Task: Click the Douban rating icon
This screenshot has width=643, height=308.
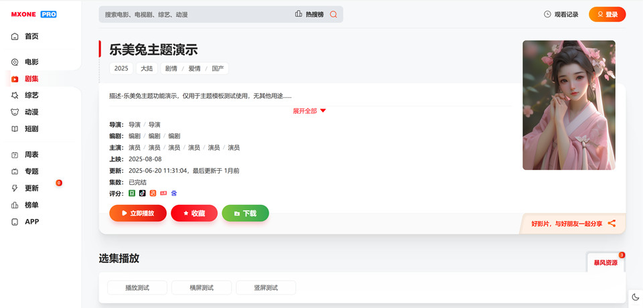Action: coord(132,194)
